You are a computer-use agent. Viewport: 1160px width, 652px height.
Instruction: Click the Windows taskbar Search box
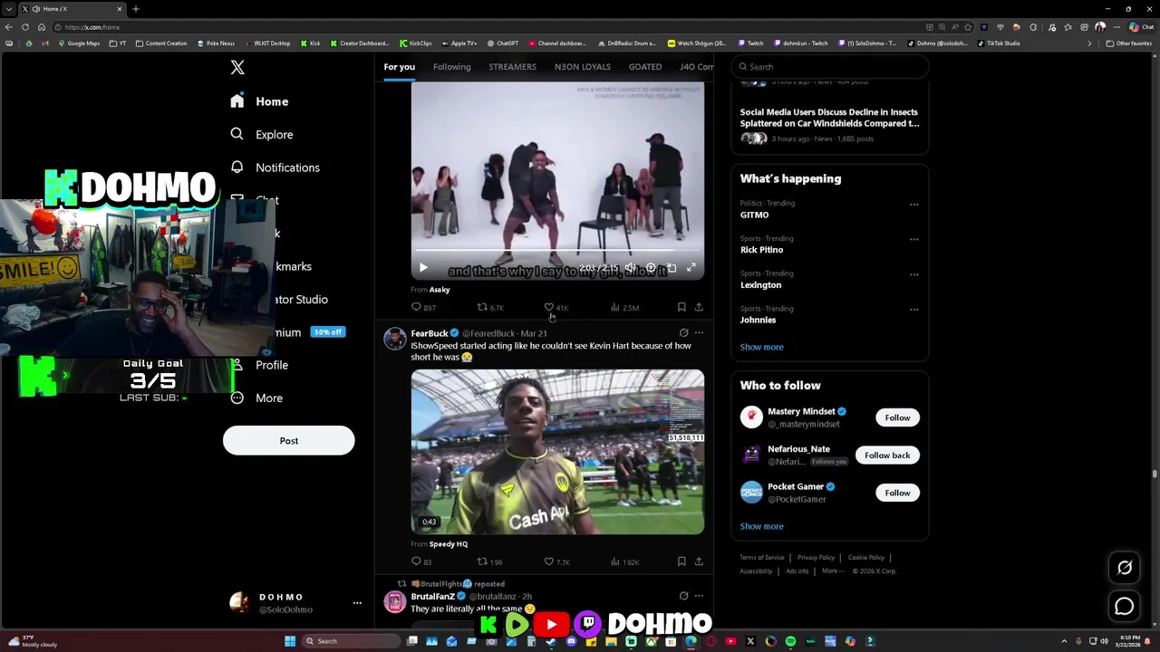350,641
